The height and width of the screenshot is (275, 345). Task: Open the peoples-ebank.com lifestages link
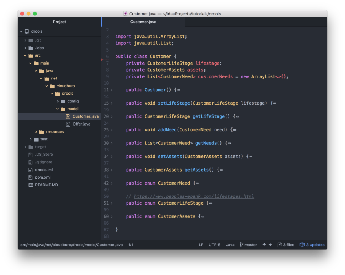(194, 196)
